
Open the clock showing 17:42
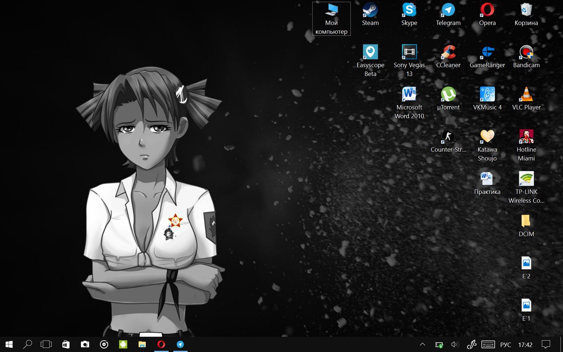tap(525, 345)
